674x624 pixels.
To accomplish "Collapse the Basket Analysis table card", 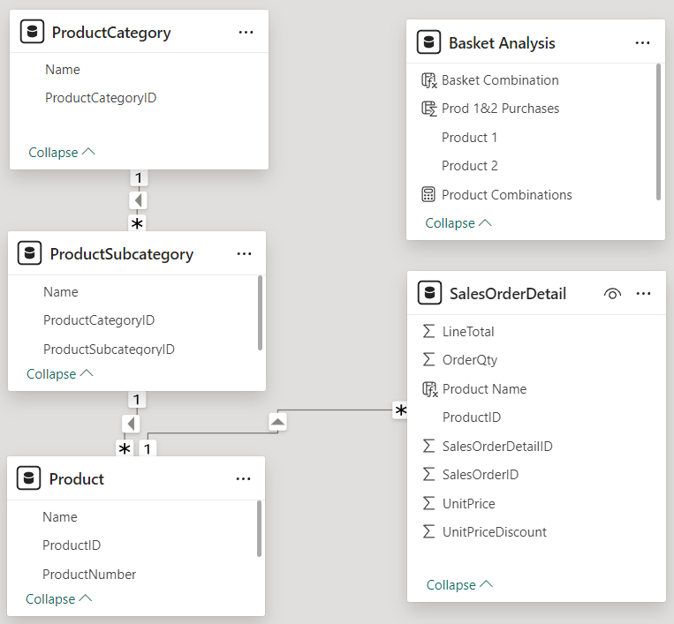I will tap(458, 223).
